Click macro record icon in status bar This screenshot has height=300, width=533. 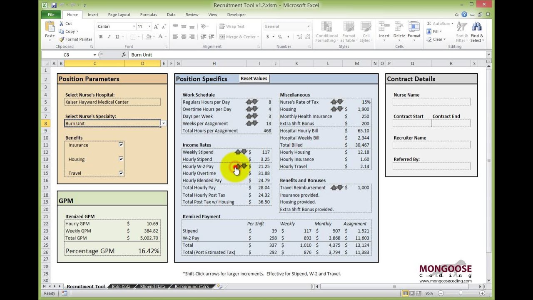(x=64, y=293)
